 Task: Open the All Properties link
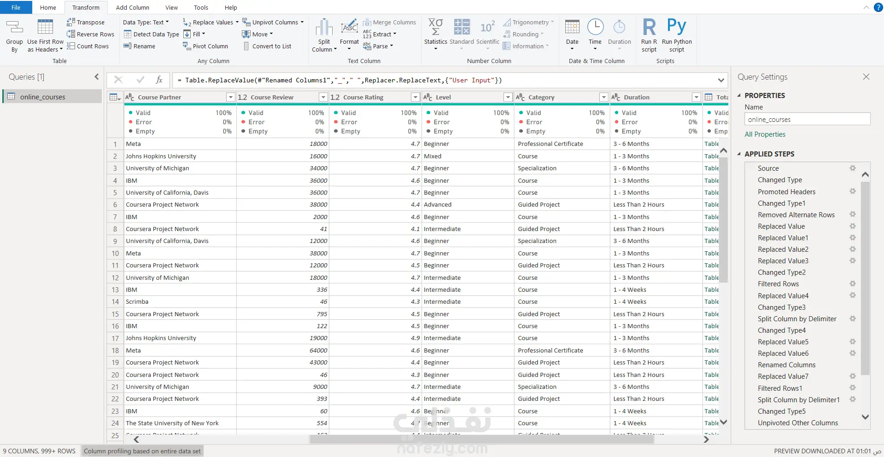[x=765, y=134]
